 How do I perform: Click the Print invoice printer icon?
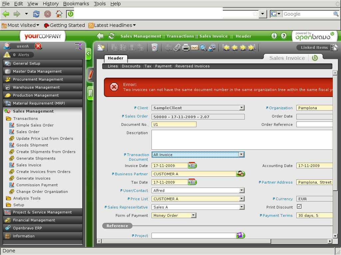tap(186, 47)
